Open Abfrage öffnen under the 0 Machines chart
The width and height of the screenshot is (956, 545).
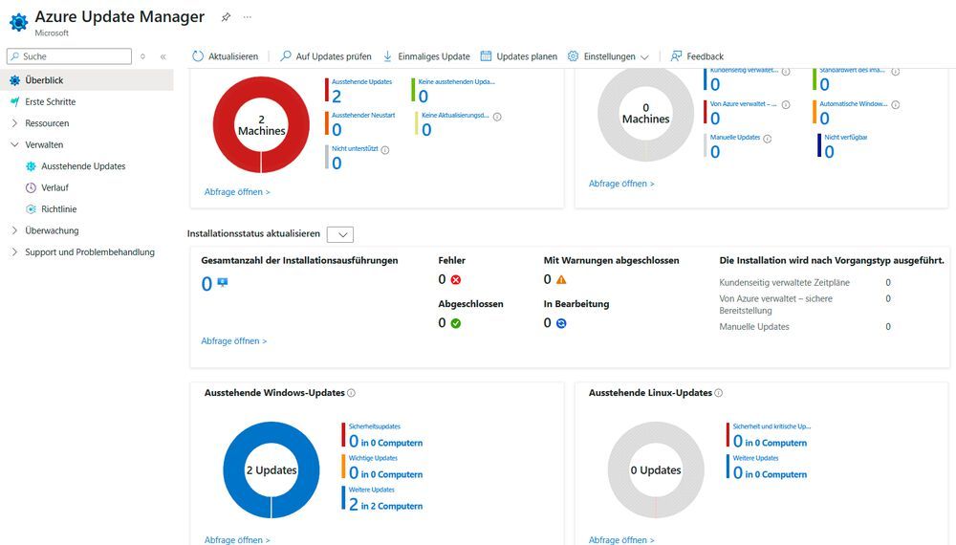[621, 183]
